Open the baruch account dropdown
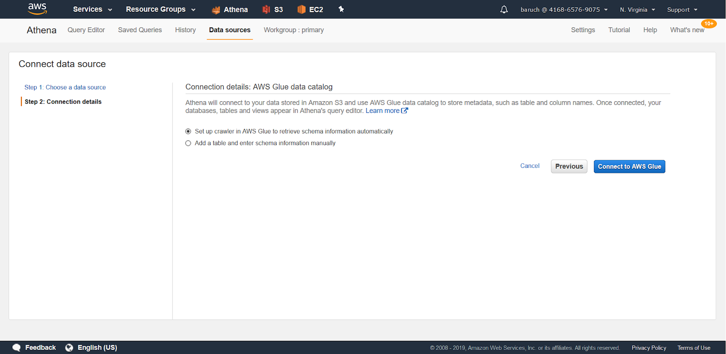Viewport: 726px width, 354px height. coord(564,10)
